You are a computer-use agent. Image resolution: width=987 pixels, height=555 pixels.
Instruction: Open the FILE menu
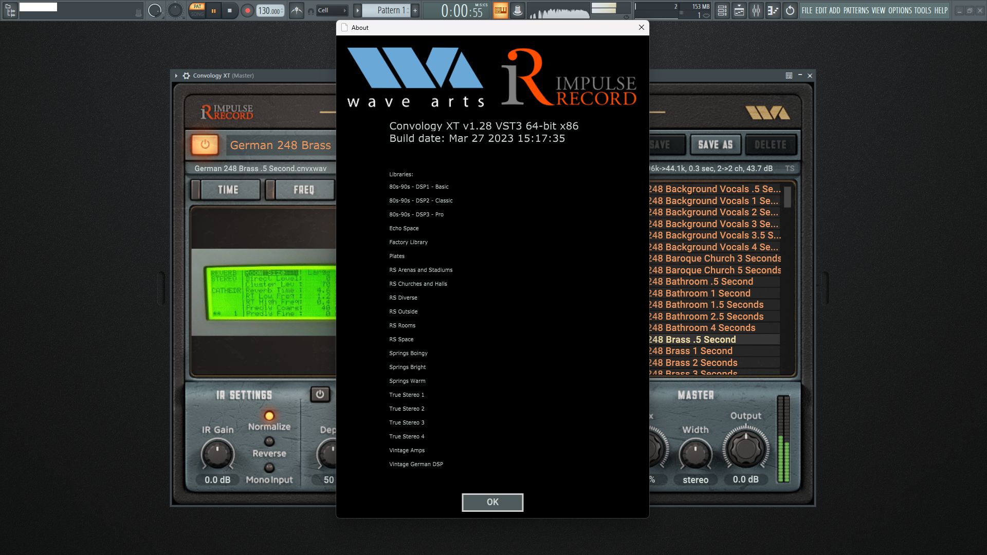pos(807,10)
